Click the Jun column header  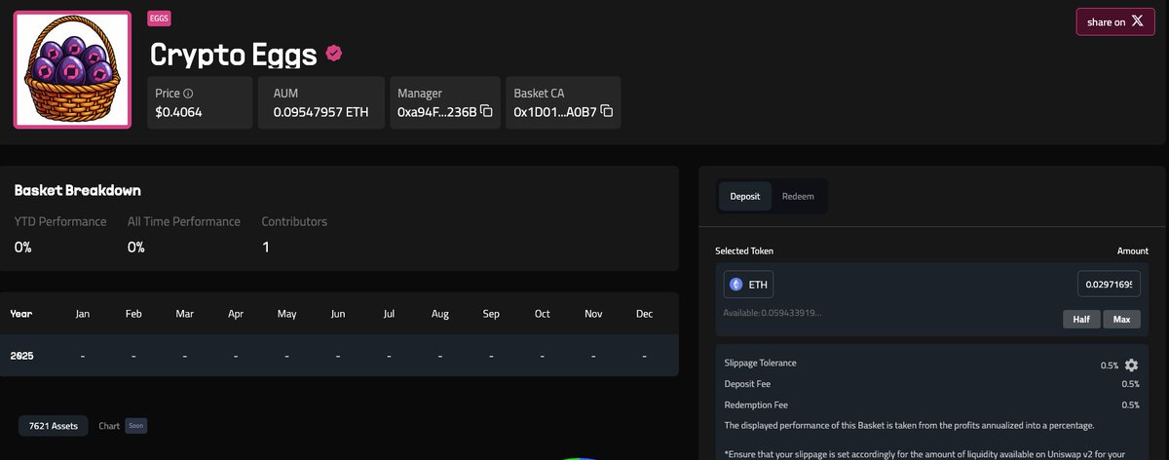pos(338,314)
